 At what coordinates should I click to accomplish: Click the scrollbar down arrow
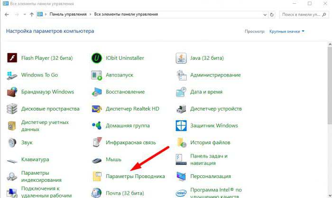(x=330, y=196)
